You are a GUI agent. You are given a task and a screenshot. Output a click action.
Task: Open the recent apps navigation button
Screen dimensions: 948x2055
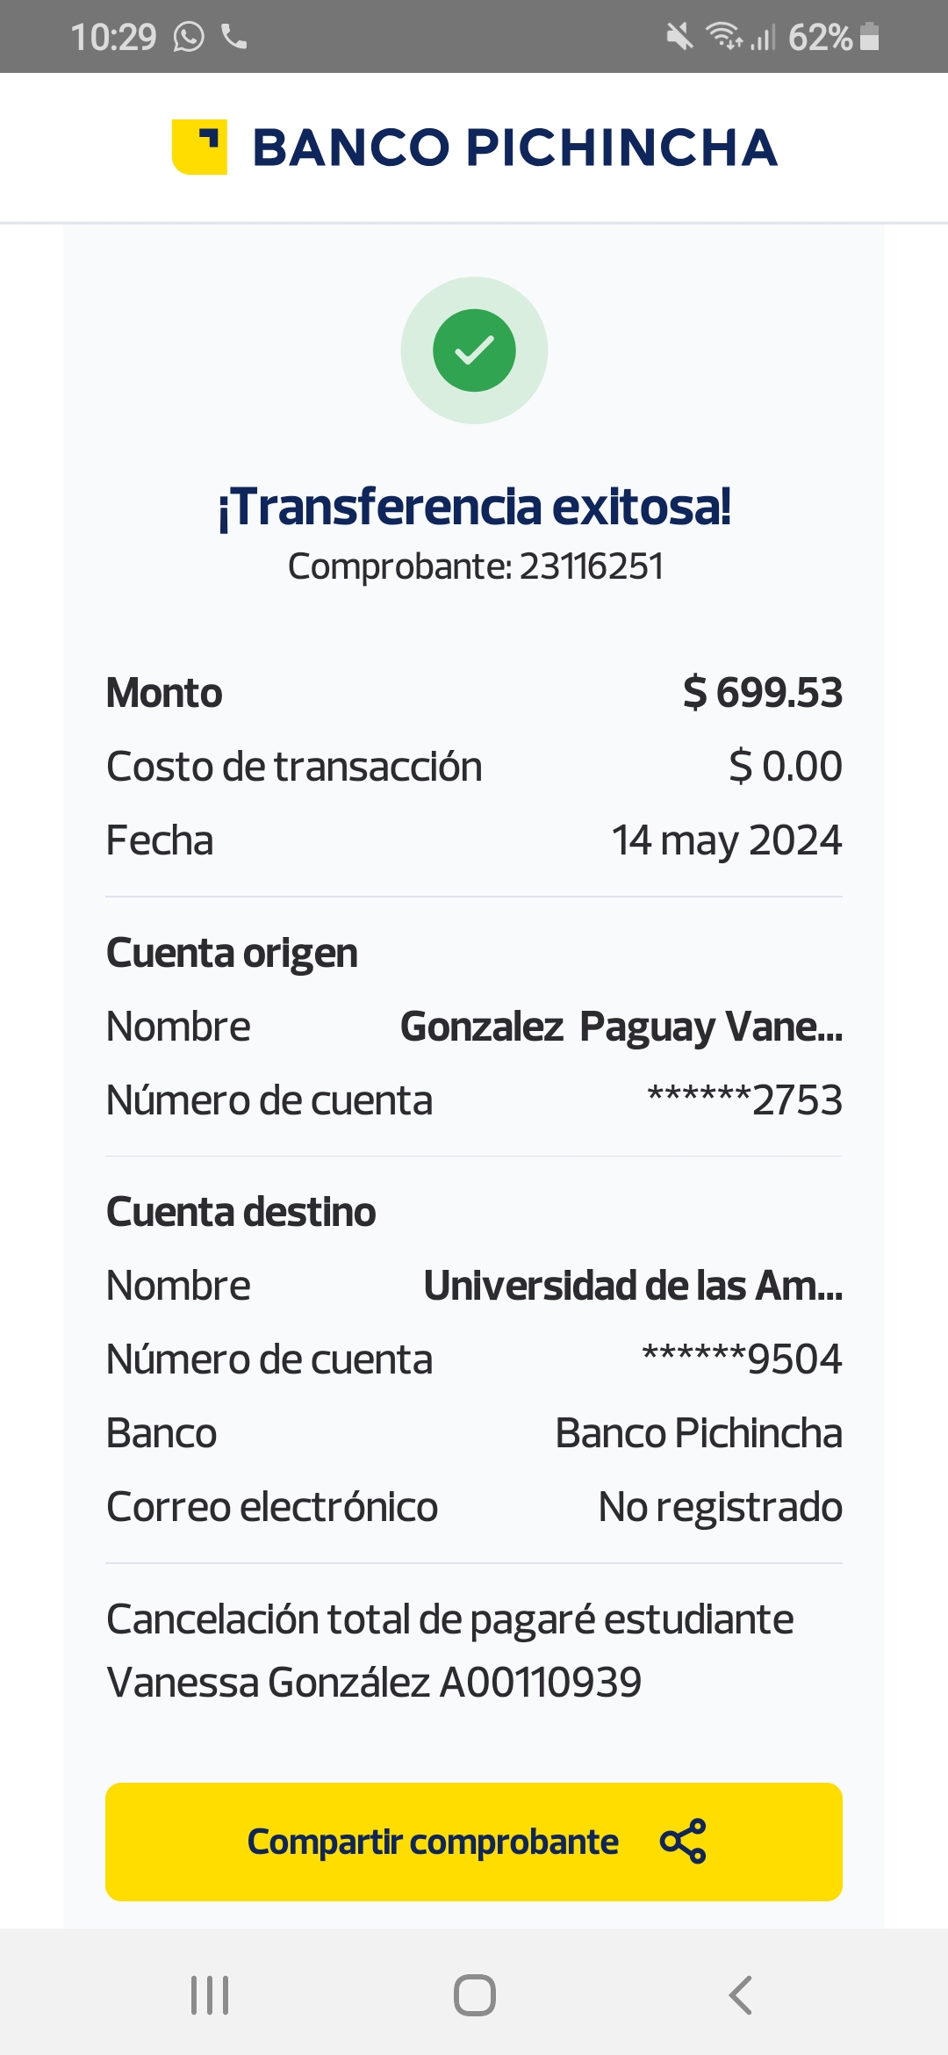pyautogui.click(x=210, y=1994)
